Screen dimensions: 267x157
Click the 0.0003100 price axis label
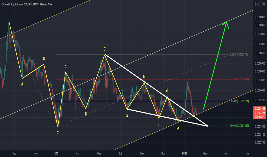260,135
